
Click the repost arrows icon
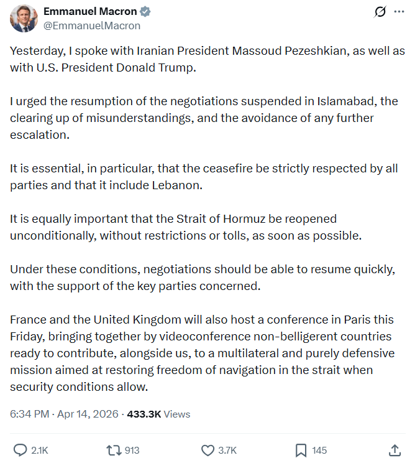tap(114, 450)
